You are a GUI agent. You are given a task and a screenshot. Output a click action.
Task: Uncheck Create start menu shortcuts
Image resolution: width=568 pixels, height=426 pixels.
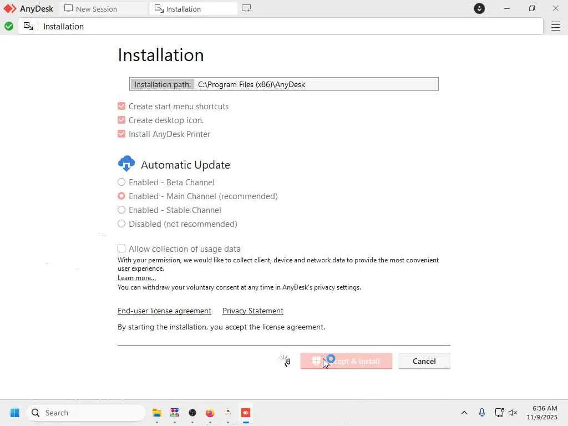(121, 106)
